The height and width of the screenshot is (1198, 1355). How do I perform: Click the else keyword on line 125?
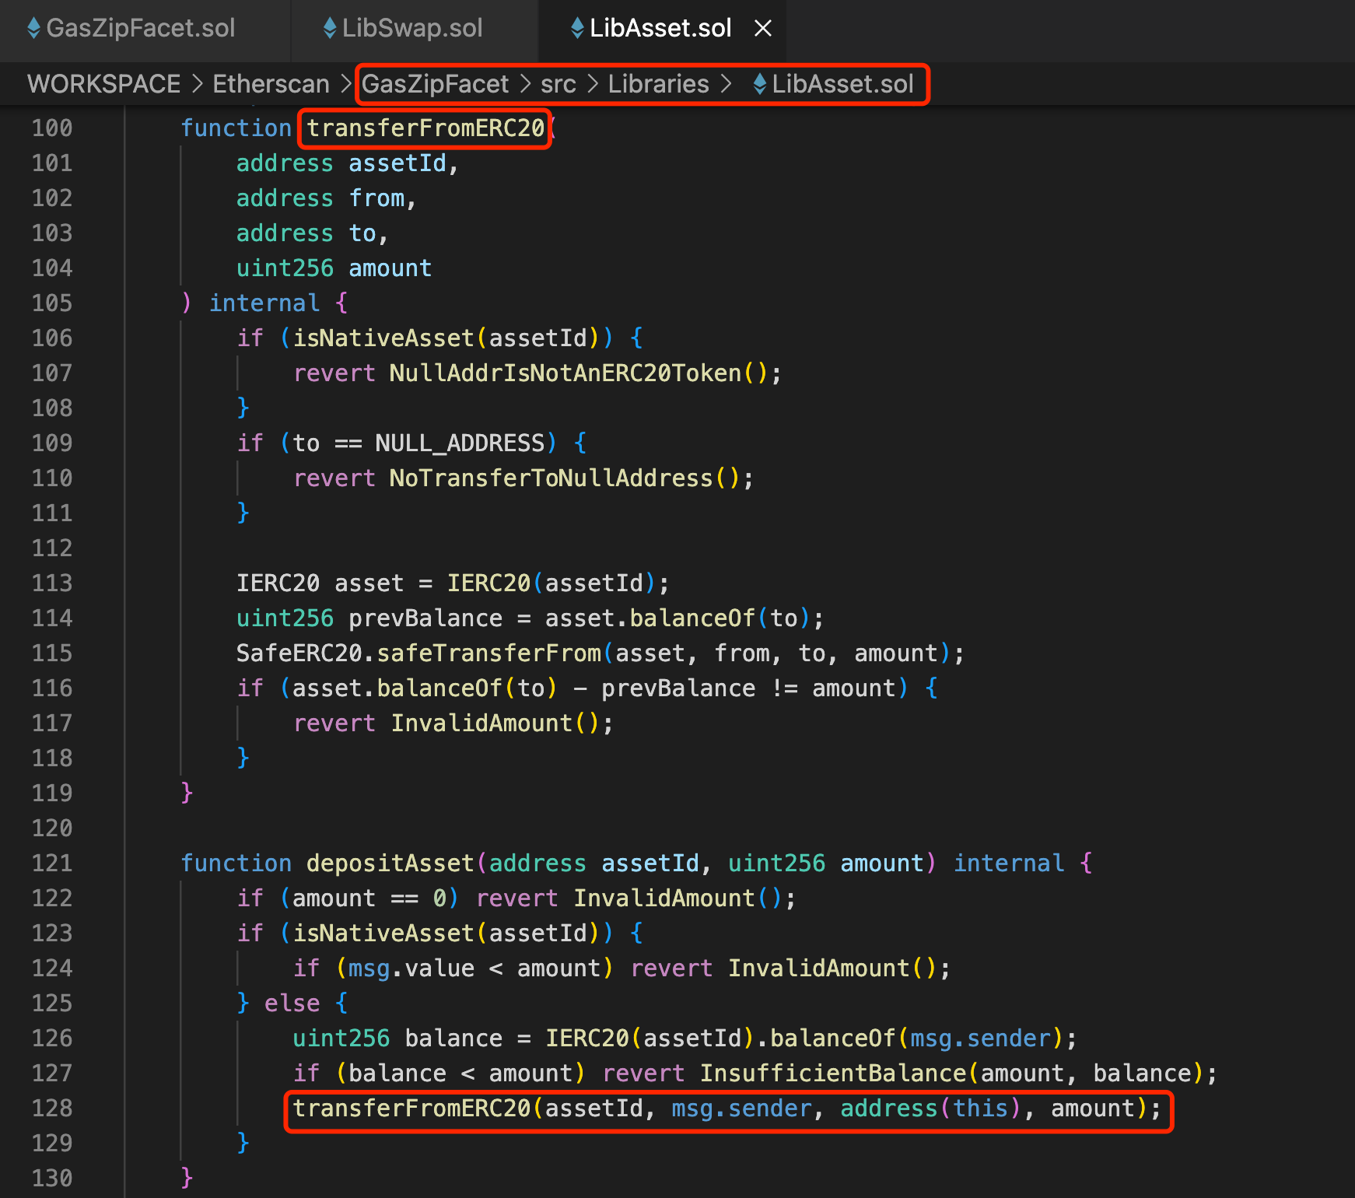[x=292, y=1004]
